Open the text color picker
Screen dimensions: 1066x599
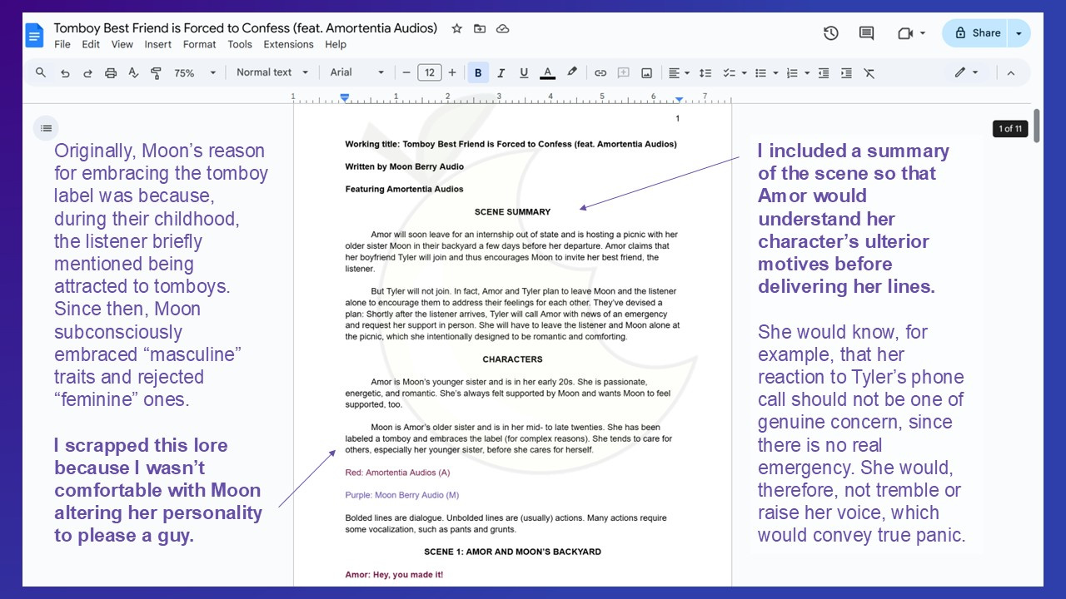(x=547, y=73)
